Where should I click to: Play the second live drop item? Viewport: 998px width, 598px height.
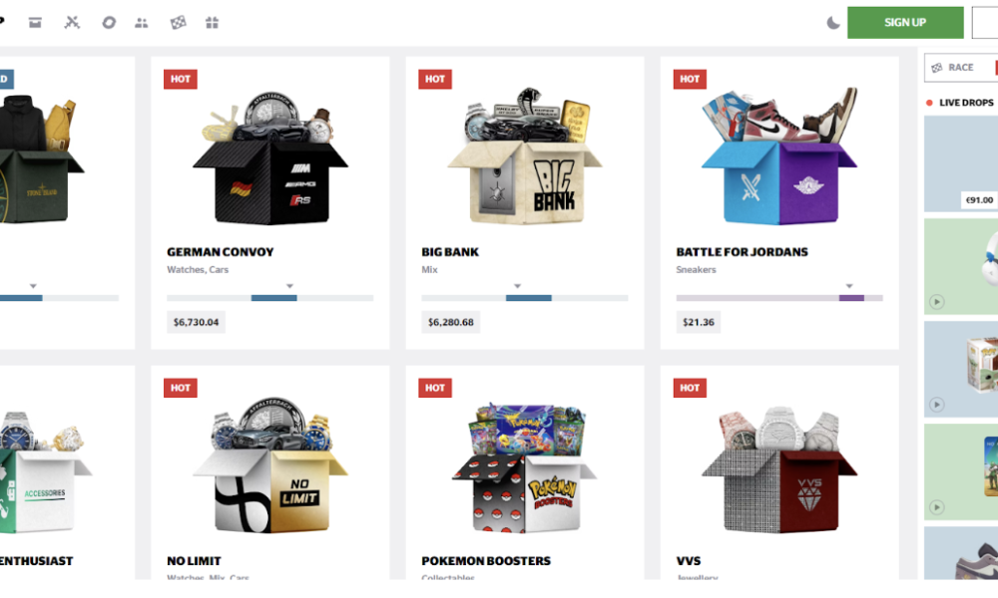pos(937,302)
